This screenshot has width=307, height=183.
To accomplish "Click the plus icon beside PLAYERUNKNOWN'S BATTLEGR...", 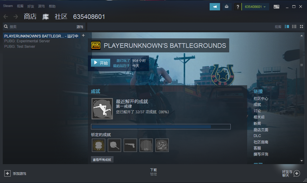I will 83,35.
